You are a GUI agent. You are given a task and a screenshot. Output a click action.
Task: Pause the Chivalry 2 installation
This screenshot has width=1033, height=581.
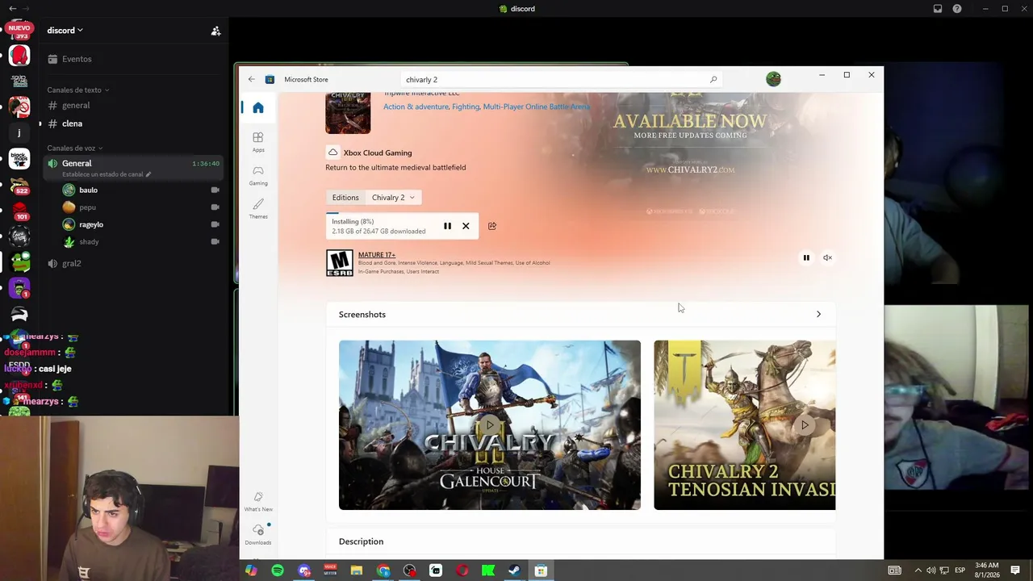coord(447,226)
